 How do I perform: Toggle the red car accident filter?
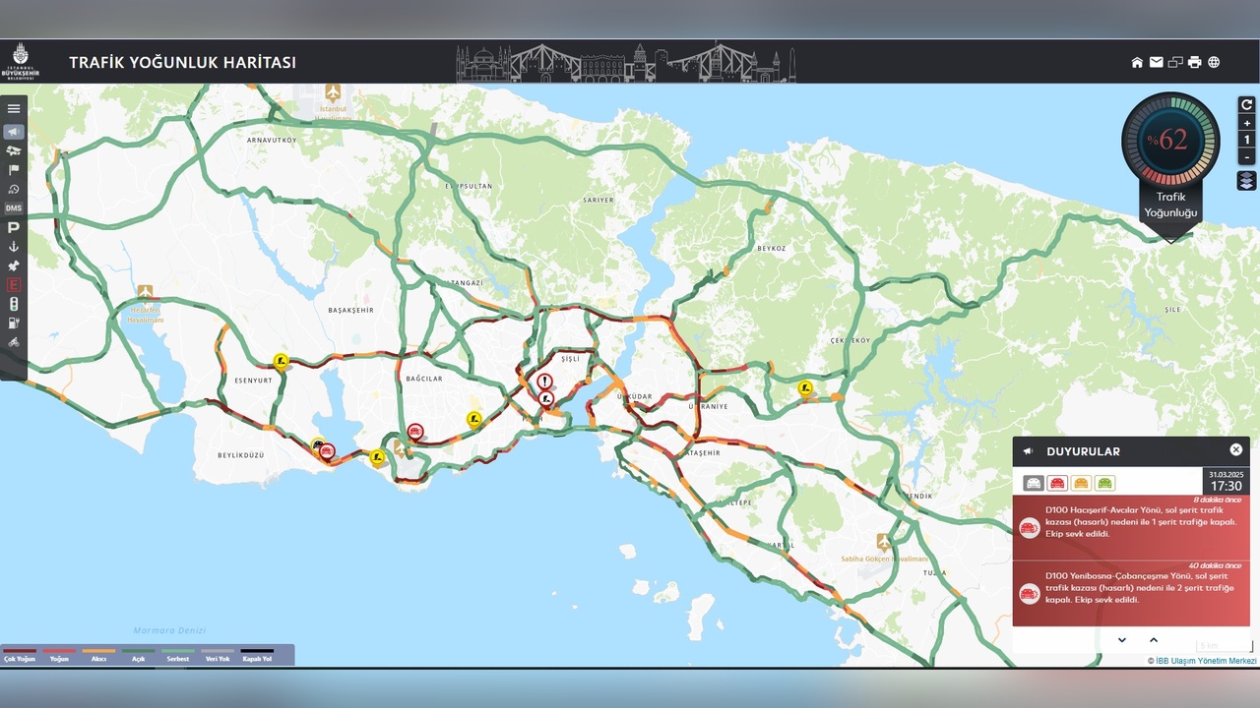pos(1057,483)
